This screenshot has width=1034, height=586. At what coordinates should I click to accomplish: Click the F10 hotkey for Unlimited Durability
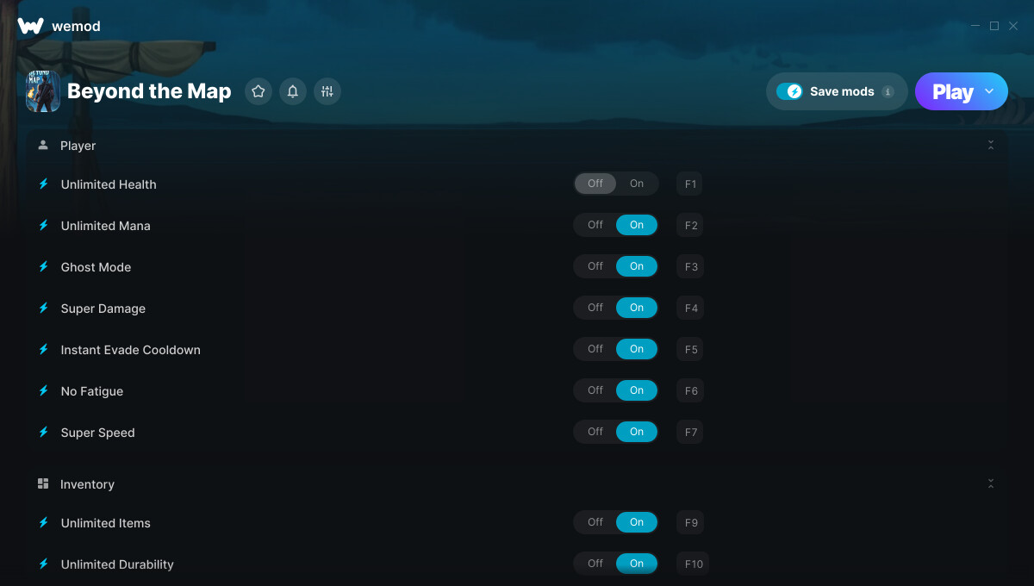694,564
